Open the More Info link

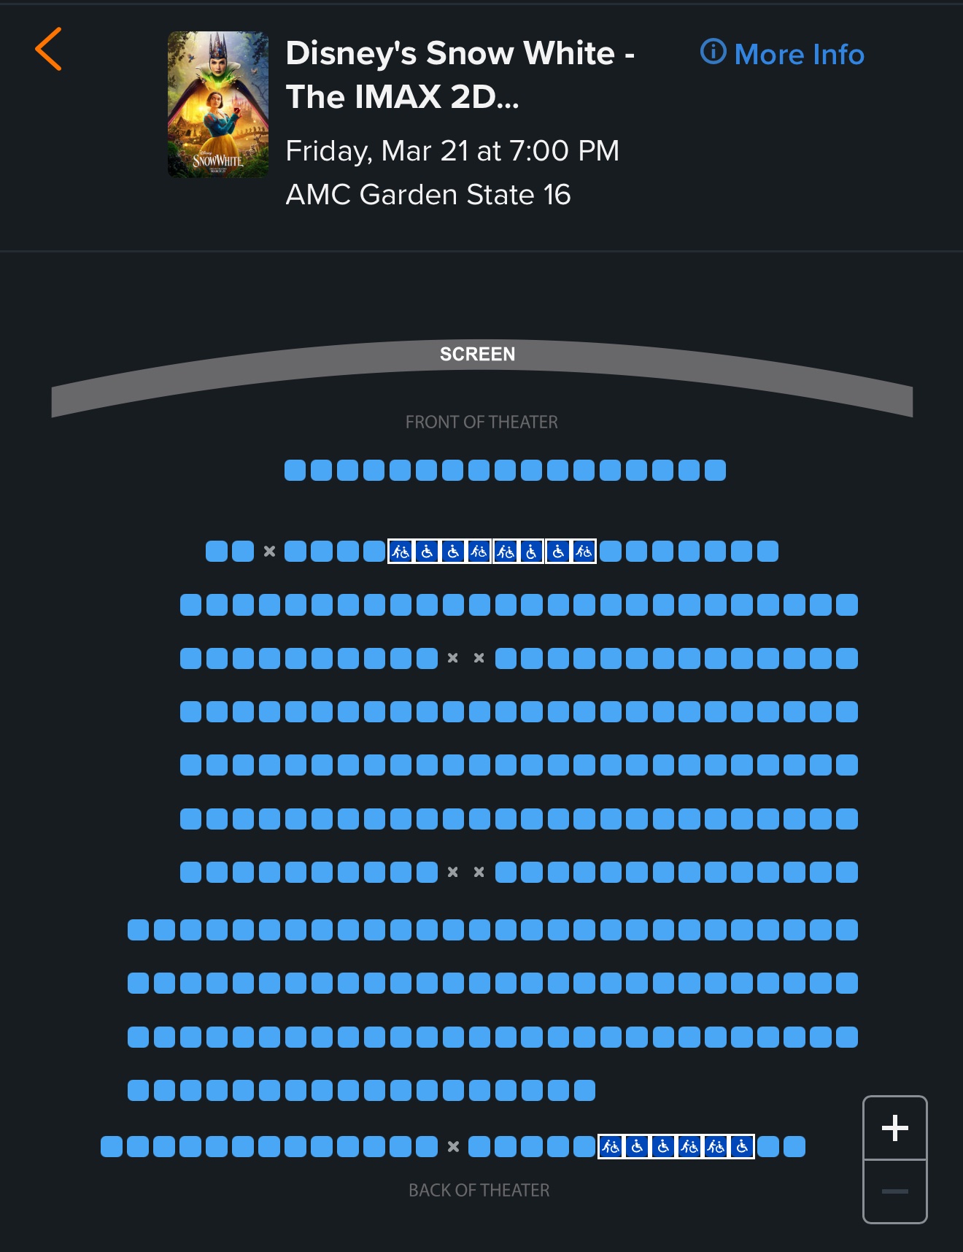(x=783, y=54)
